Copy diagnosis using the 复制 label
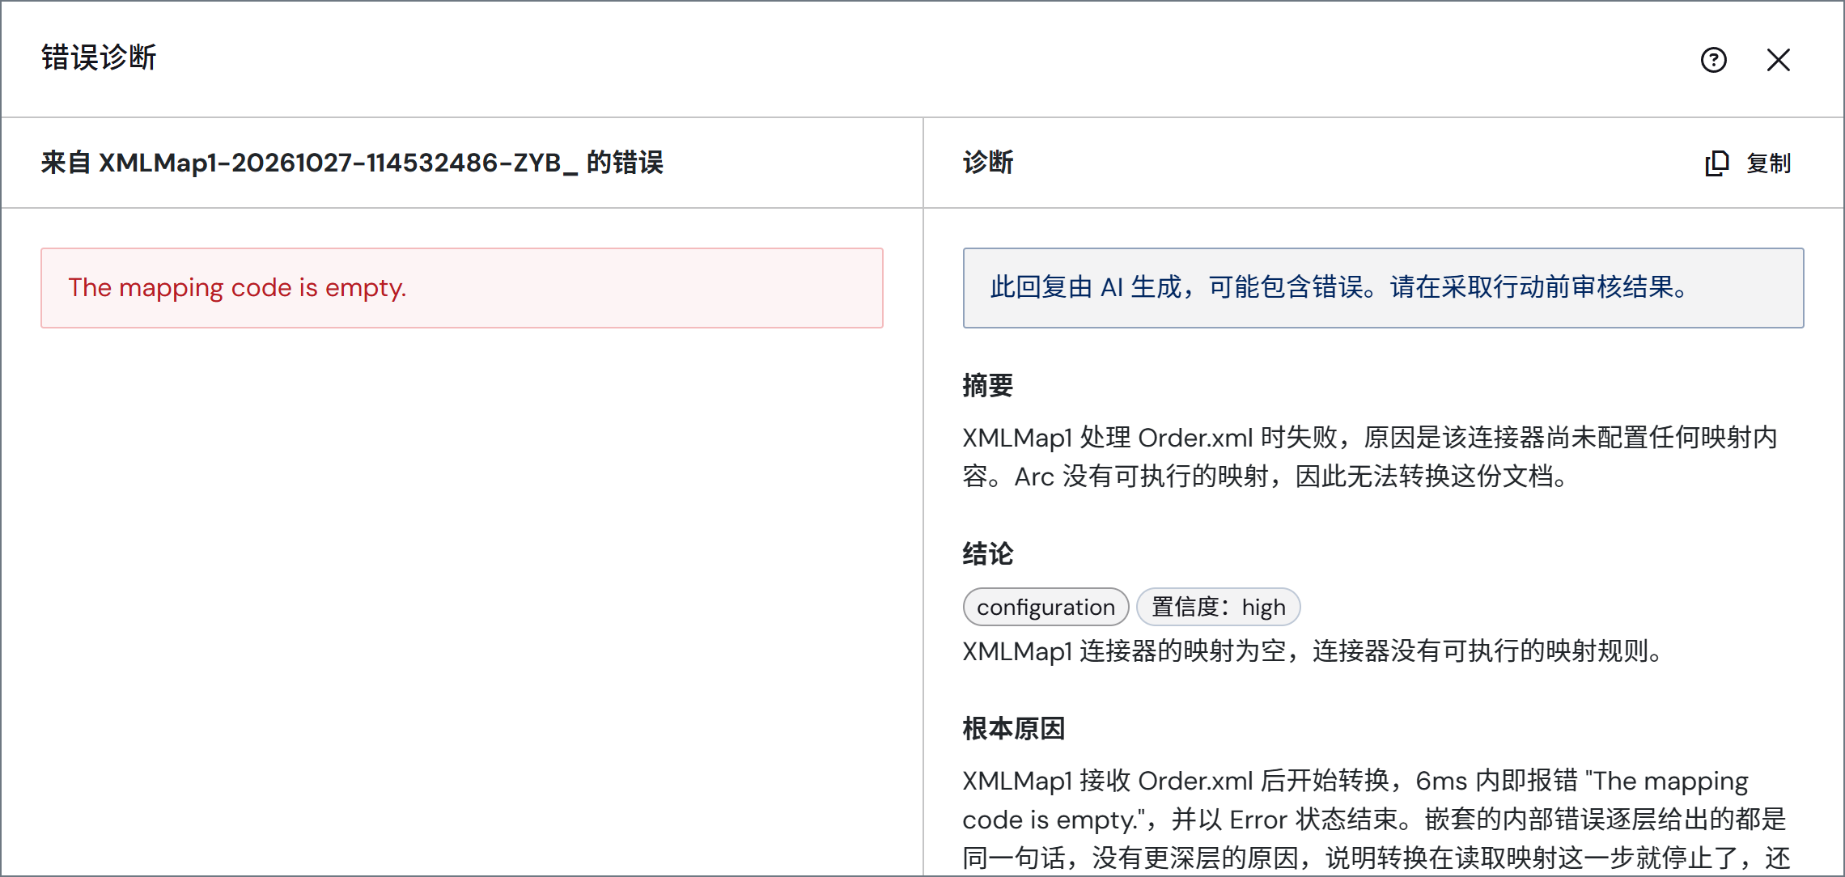Image resolution: width=1845 pixels, height=877 pixels. click(1768, 163)
